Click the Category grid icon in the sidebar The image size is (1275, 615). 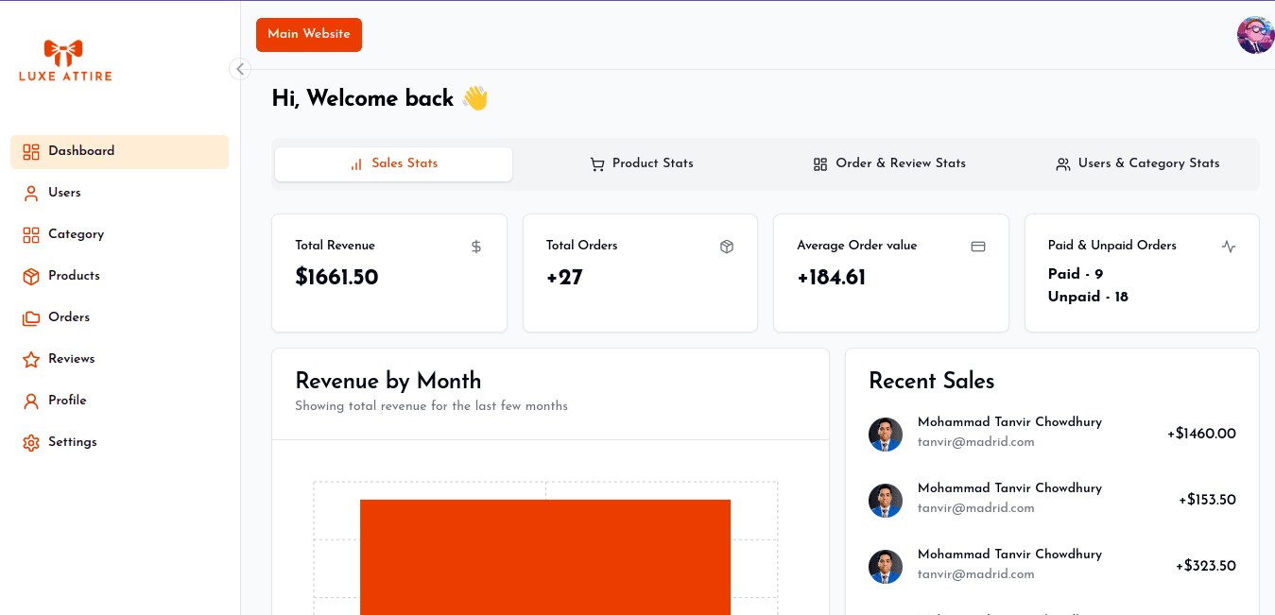click(x=31, y=235)
